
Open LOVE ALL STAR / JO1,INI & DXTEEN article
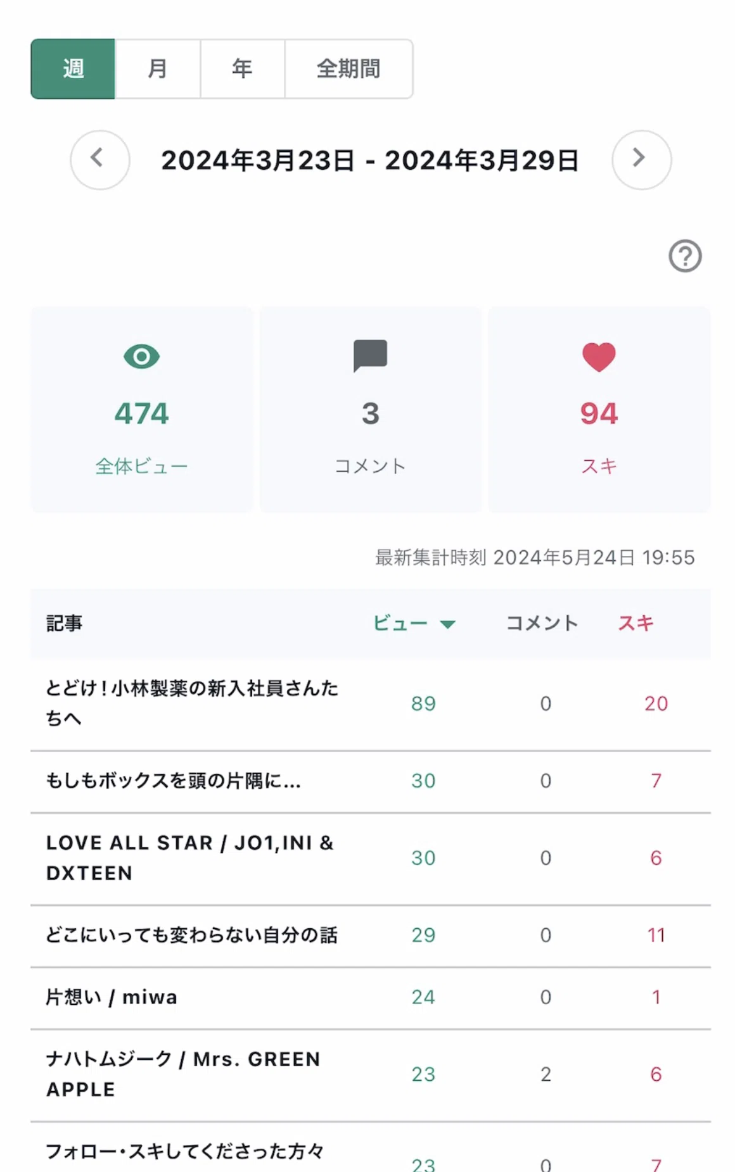pyautogui.click(x=189, y=858)
